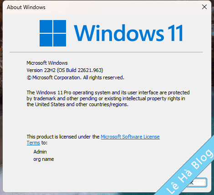The width and height of the screenshot is (214, 195).
Task: Click the Microsoft Windows text line
Action: click(x=47, y=63)
